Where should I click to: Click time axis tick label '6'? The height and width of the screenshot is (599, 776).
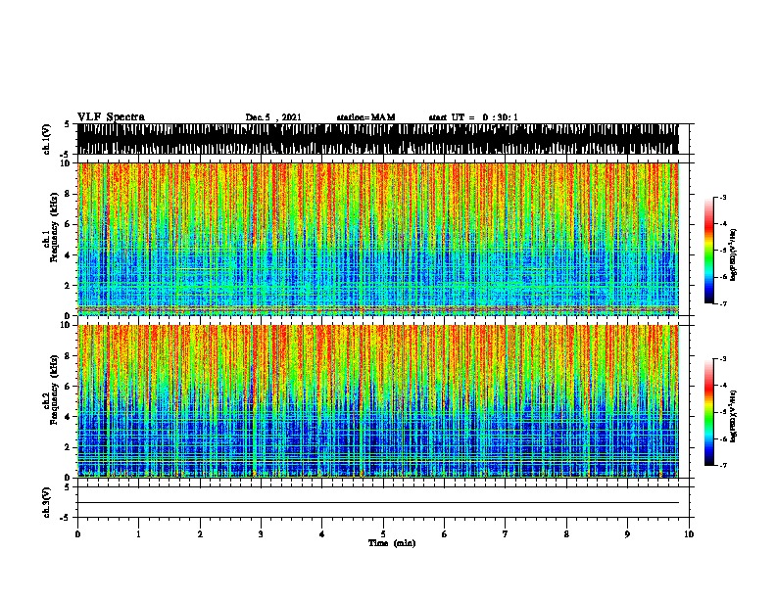444,534
